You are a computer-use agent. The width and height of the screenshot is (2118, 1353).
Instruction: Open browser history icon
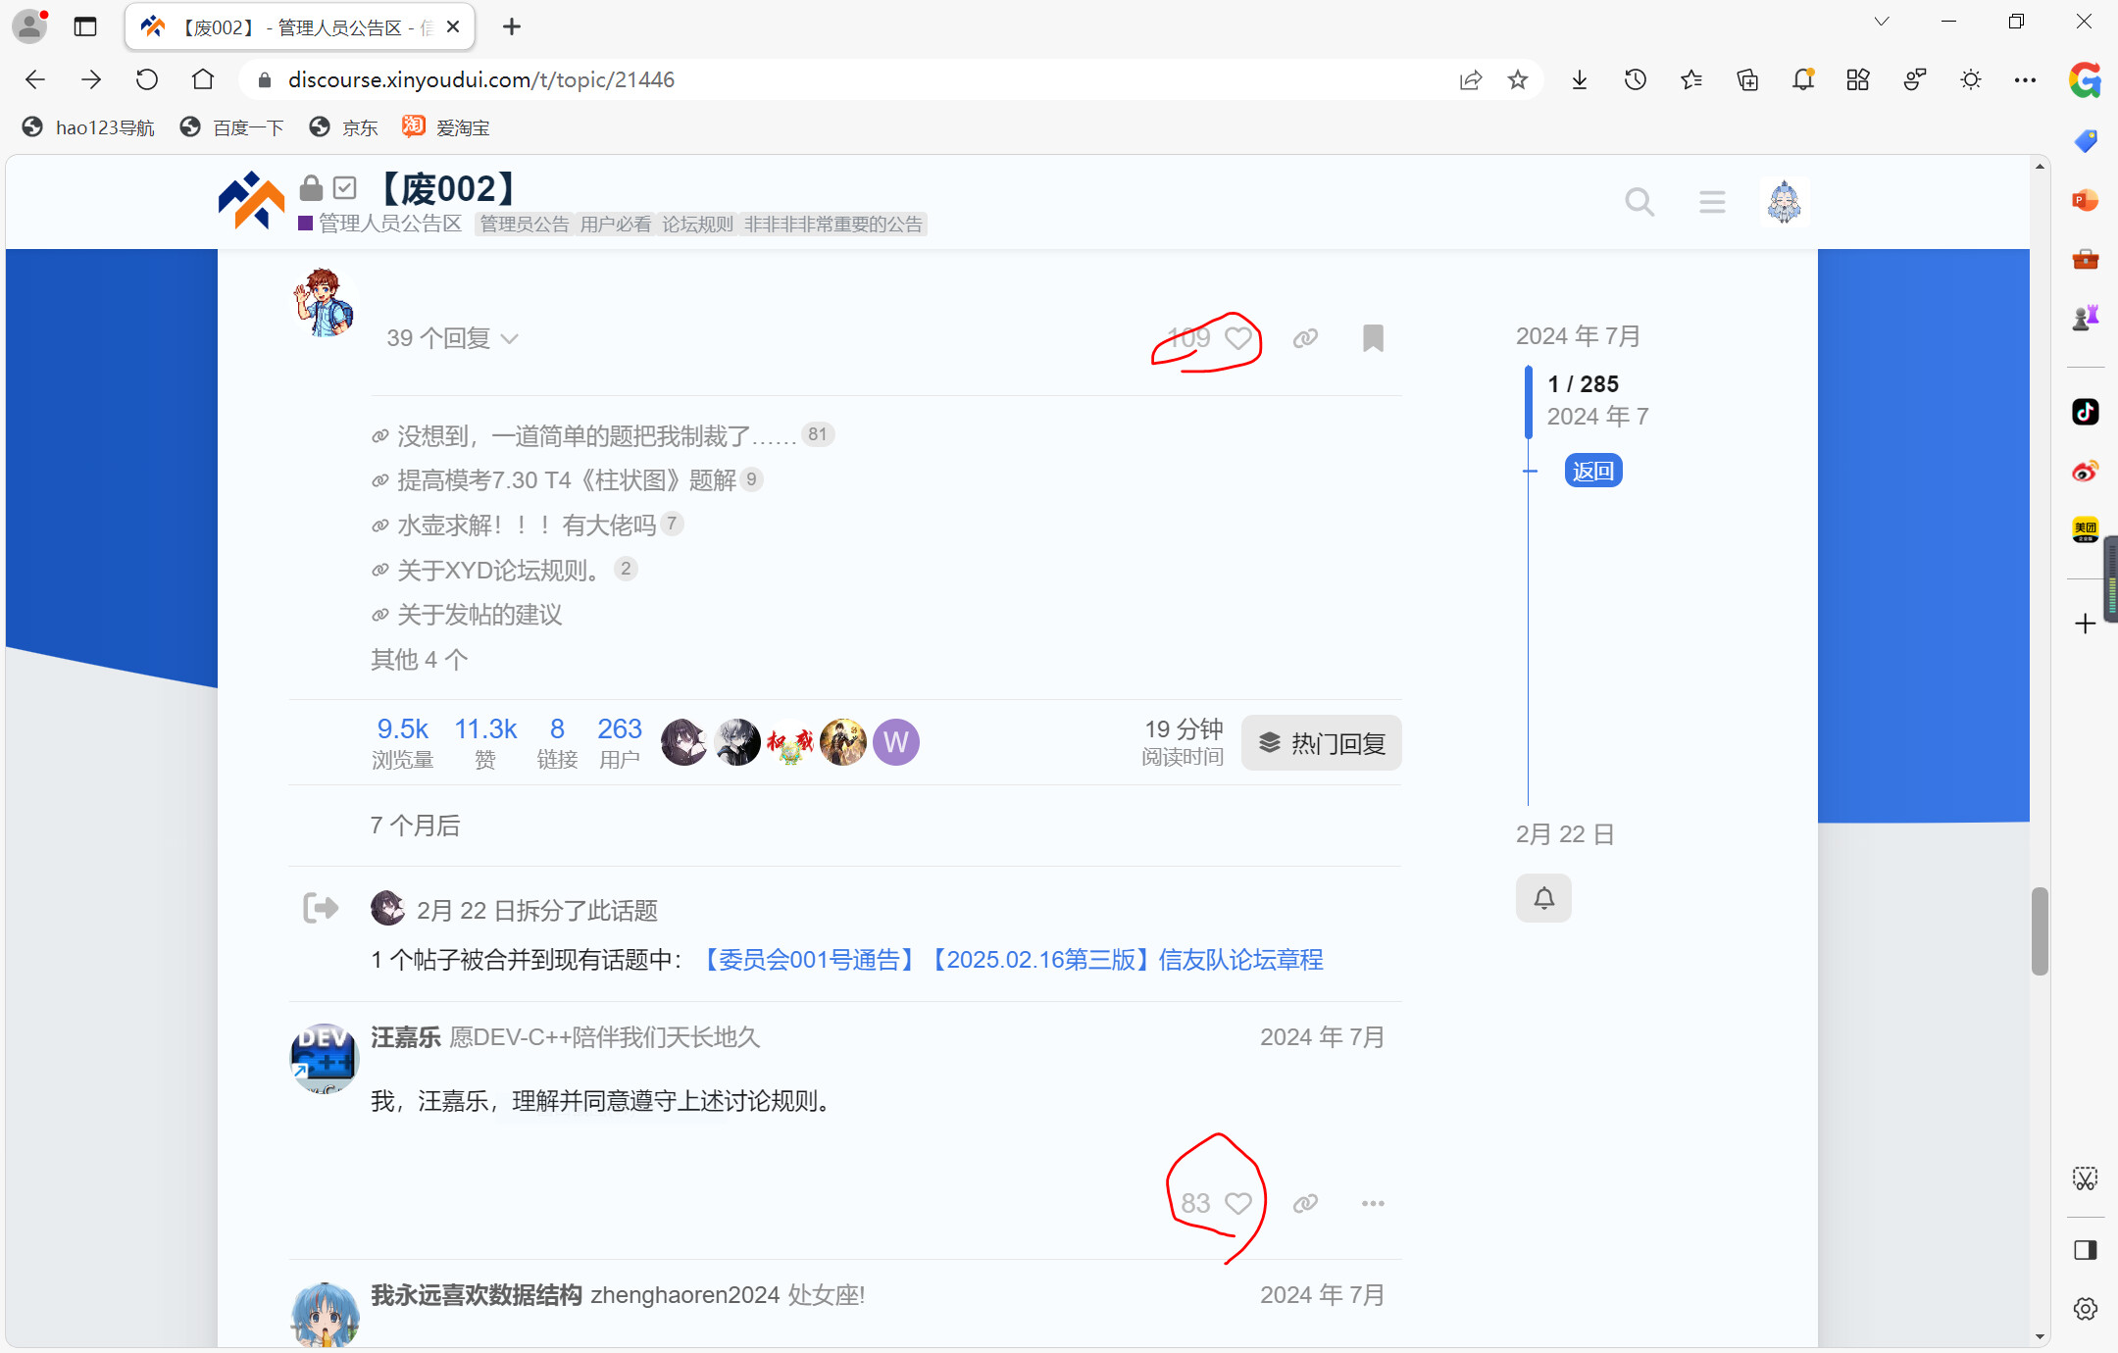pos(1636,79)
